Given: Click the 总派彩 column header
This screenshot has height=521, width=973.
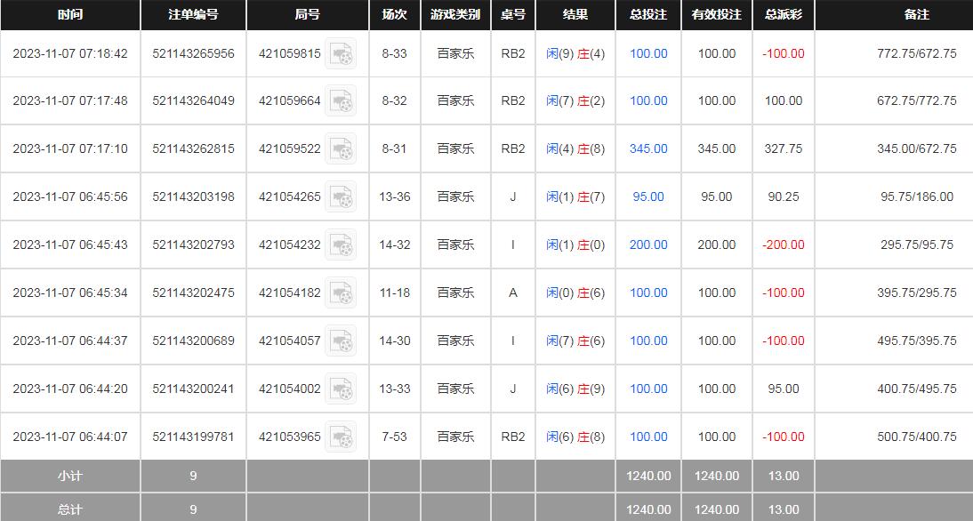Looking at the screenshot, I should pos(784,15).
